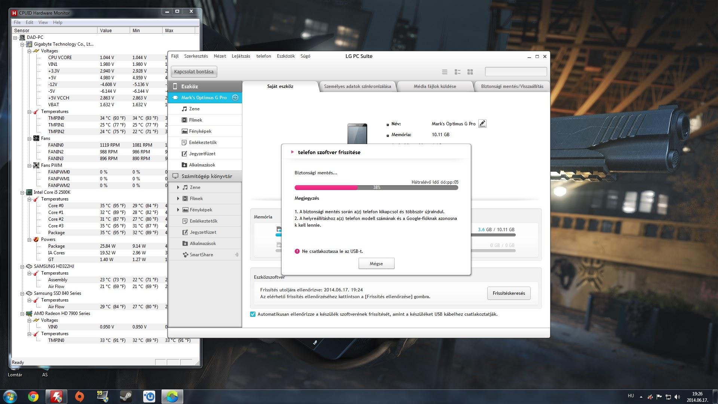This screenshot has height=404, width=718.
Task: Click the Mégse cancel button
Action: pos(376,264)
